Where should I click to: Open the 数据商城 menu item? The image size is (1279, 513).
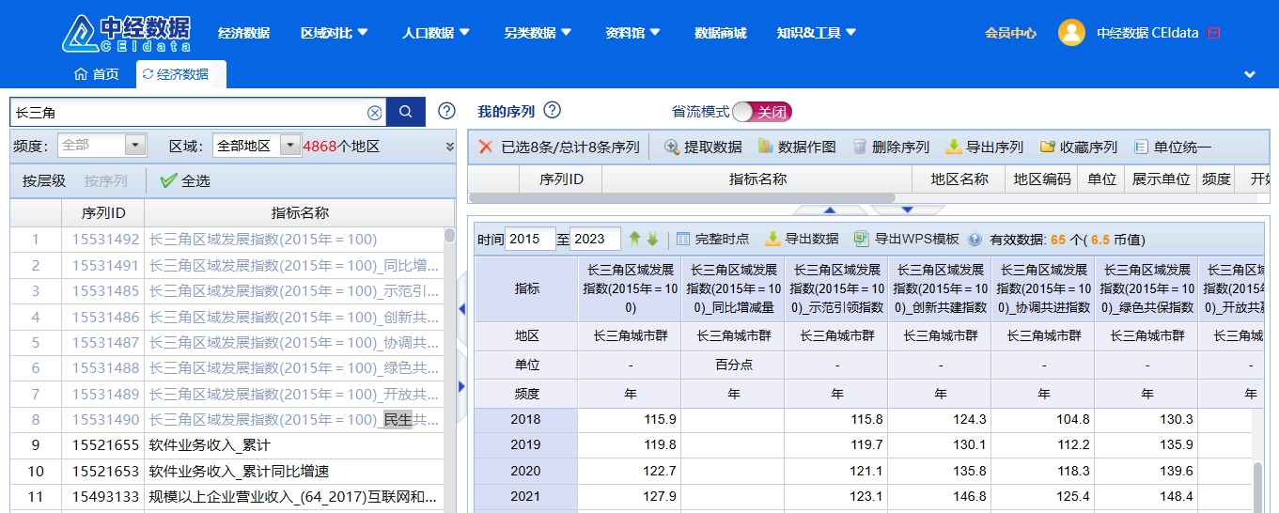tap(720, 33)
